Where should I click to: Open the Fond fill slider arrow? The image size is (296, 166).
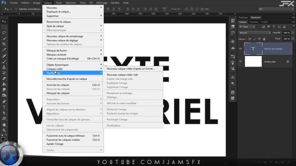coord(293,39)
